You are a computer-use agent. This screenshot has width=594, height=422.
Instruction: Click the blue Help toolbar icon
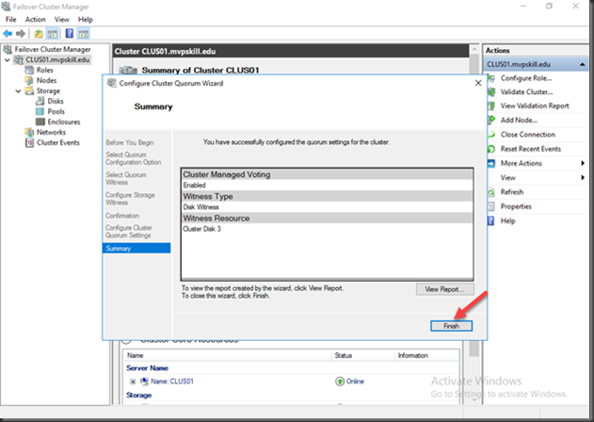pyautogui.click(x=70, y=33)
